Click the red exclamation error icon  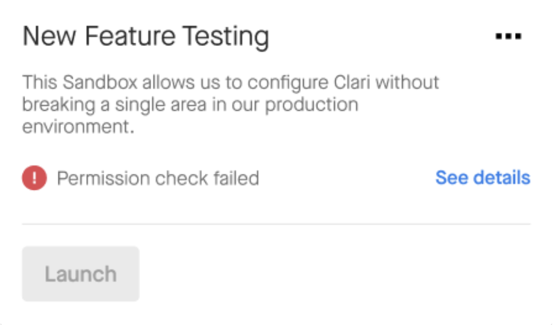coord(35,178)
